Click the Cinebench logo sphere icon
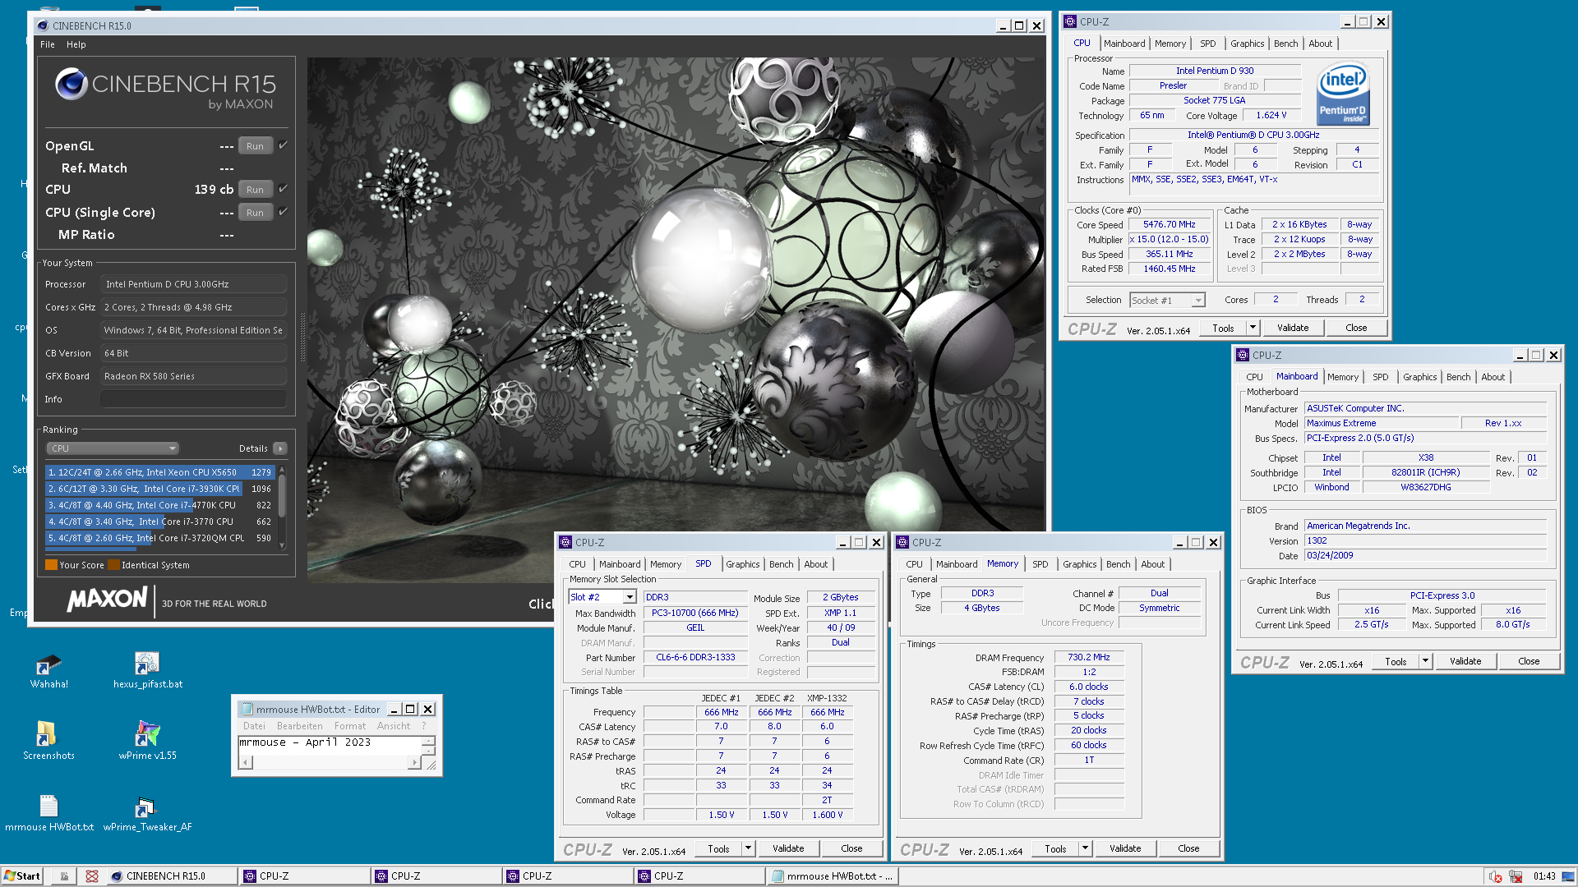Viewport: 1578px width, 887px height. [x=72, y=84]
